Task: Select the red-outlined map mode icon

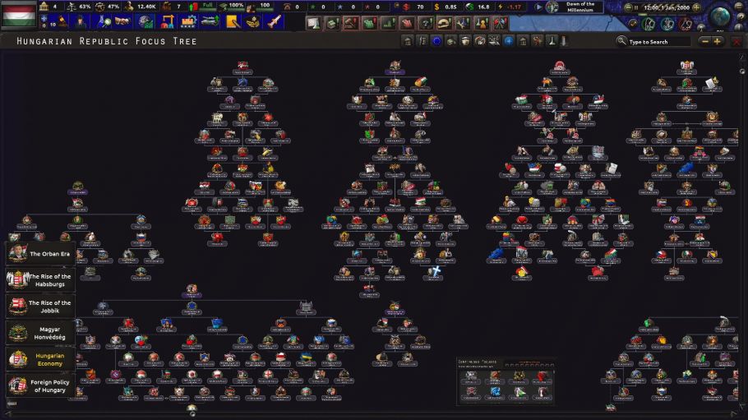Action: point(685,24)
